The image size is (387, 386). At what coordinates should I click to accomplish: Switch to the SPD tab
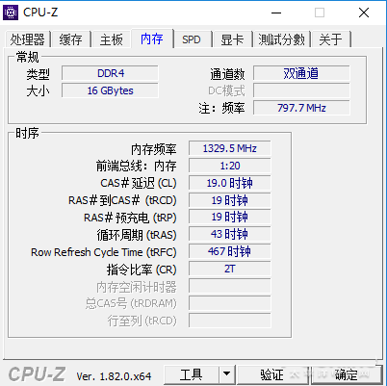192,39
